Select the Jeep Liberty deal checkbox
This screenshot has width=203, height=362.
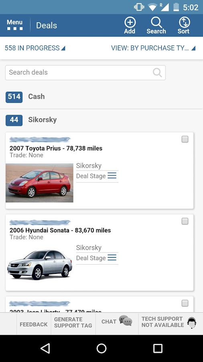tap(185, 303)
